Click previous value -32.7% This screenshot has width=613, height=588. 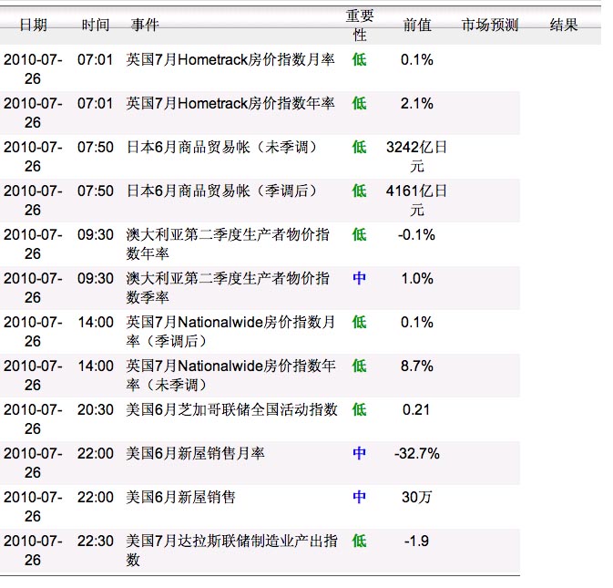(417, 454)
